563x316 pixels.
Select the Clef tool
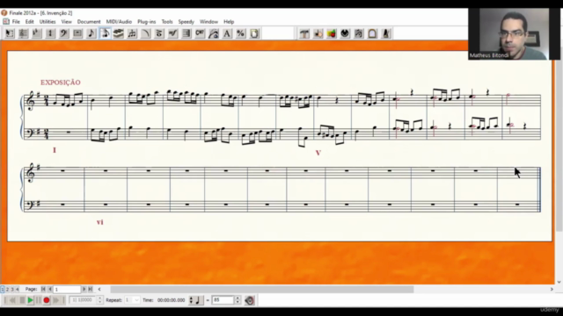(x=64, y=33)
